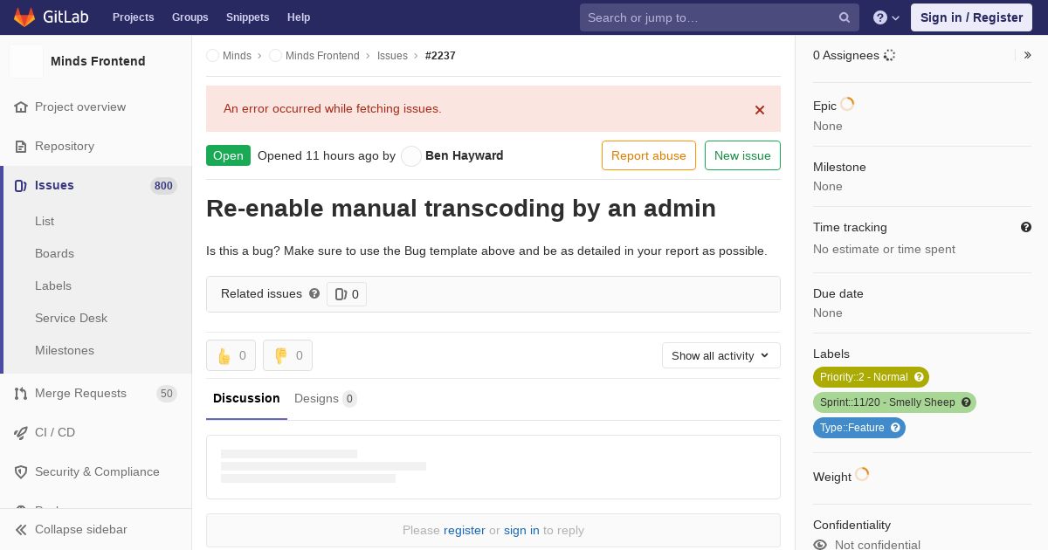Open the Snippets menu item
Viewport: 1048px width, 550px height.
pyautogui.click(x=248, y=17)
